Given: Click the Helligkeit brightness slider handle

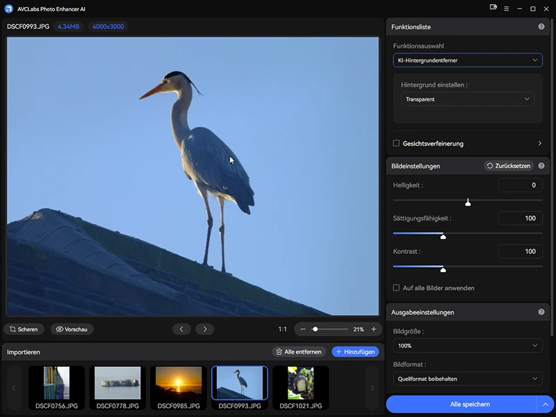Looking at the screenshot, I should coord(468,203).
